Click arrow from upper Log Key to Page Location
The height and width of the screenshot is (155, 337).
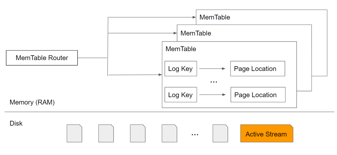pyautogui.click(x=212, y=69)
